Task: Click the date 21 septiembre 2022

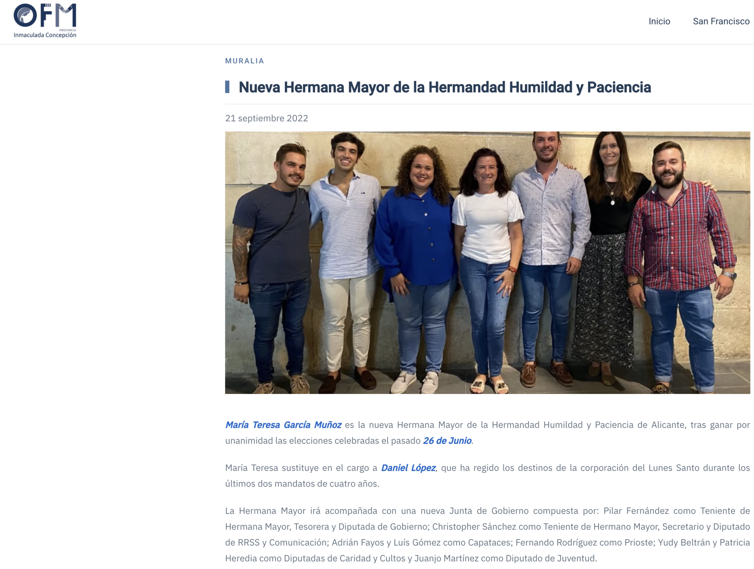Action: pos(267,118)
